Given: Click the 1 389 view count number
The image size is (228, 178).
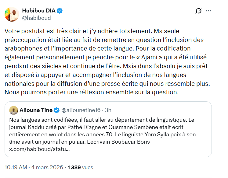Looking at the screenshot, I should pyautogui.click(x=74, y=167).
